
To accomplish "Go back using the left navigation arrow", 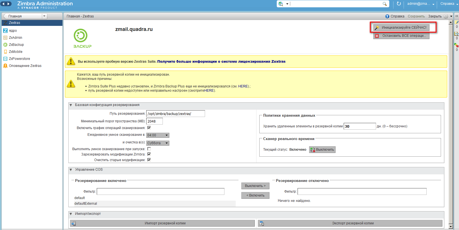I will (3, 4).
